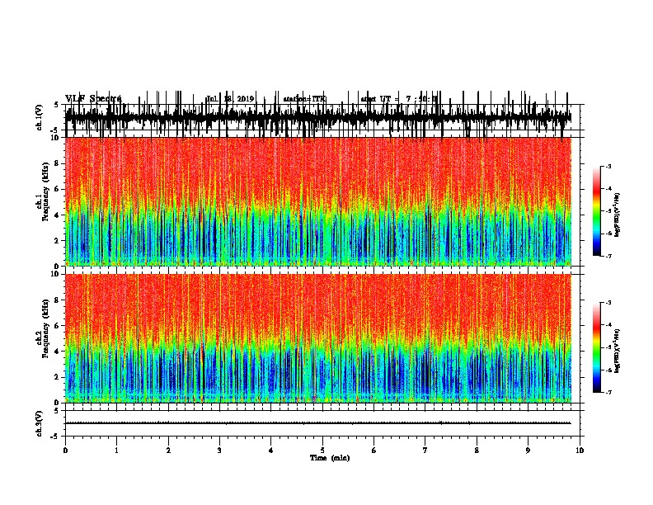The height and width of the screenshot is (505, 653).
Task: Click the "2" kHz tick of ch.2 spectrogram
Action: pyautogui.click(x=57, y=377)
